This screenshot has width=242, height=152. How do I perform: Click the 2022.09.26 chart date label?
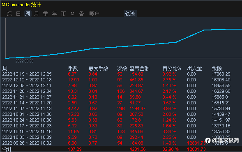point(24,61)
